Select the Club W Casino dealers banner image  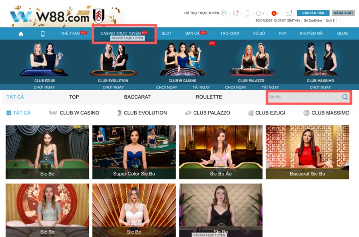pos(182,59)
